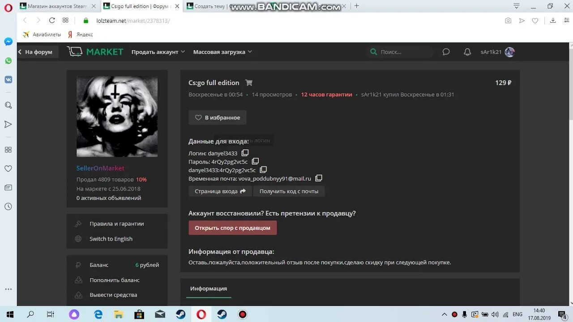Open sidebar bookmarks heart icon

[x=8, y=169]
